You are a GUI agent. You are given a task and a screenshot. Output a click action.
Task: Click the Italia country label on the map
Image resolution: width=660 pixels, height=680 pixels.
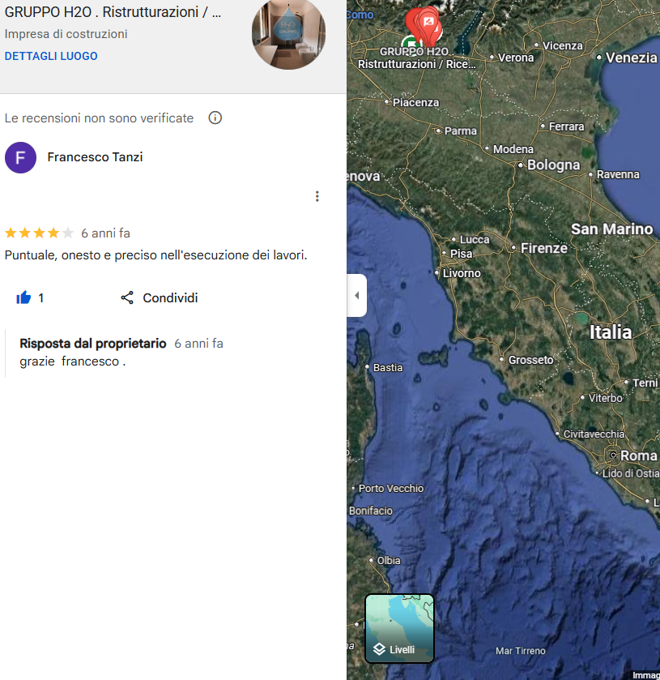tap(611, 332)
